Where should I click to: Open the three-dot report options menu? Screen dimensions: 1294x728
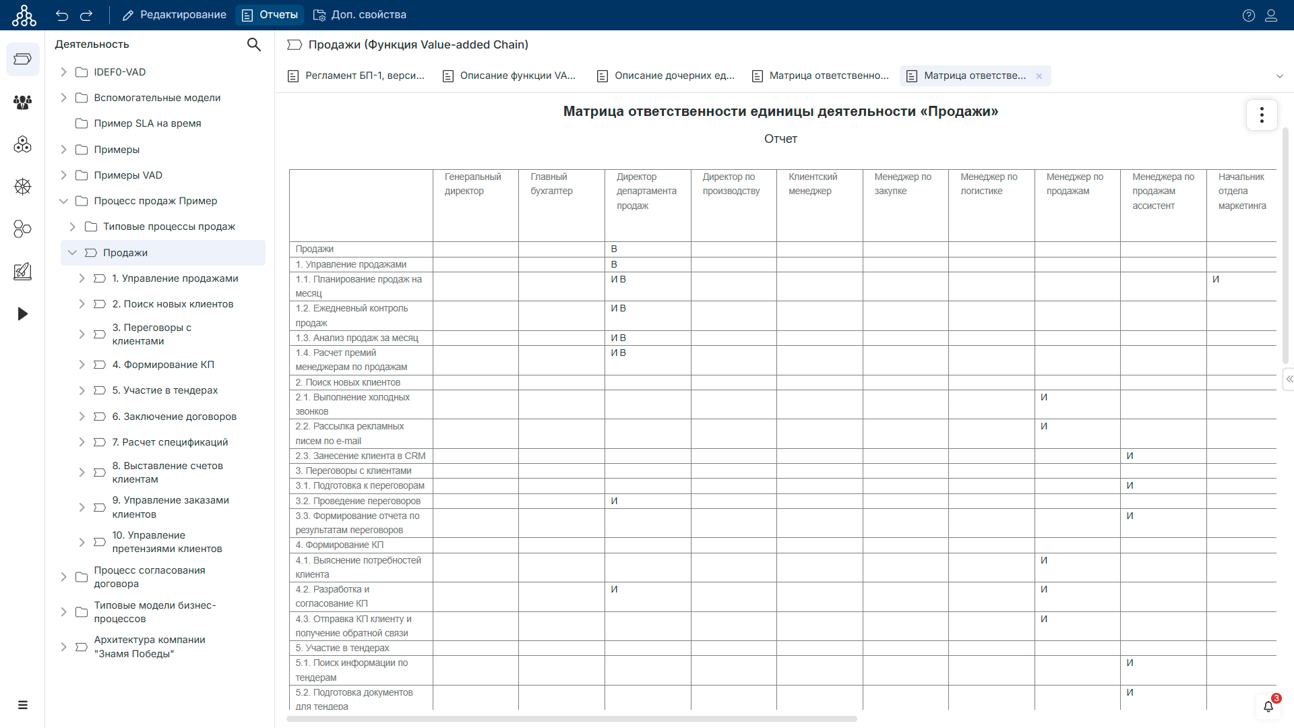1262,115
